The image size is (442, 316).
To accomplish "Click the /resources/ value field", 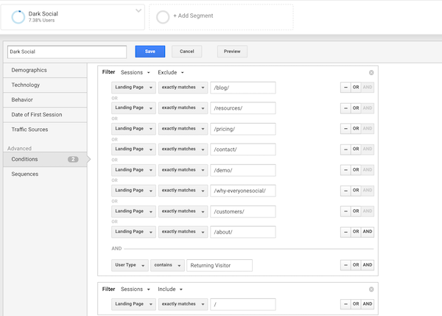I will pyautogui.click(x=243, y=108).
